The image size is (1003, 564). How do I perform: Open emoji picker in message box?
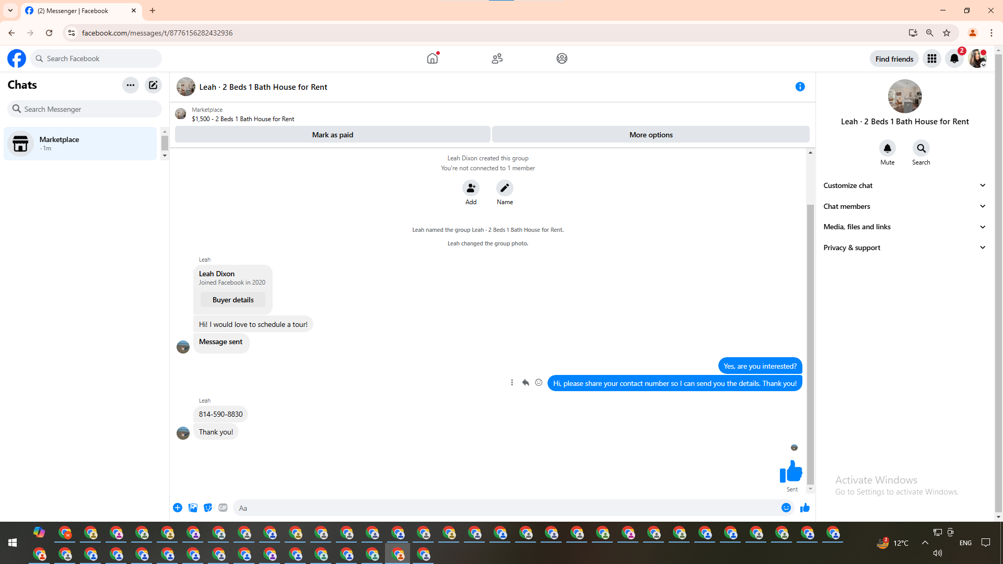(x=786, y=508)
